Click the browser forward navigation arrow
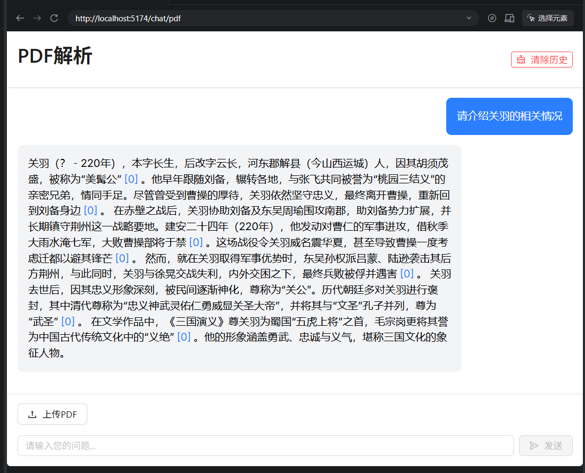This screenshot has height=473, width=585. pyautogui.click(x=37, y=18)
